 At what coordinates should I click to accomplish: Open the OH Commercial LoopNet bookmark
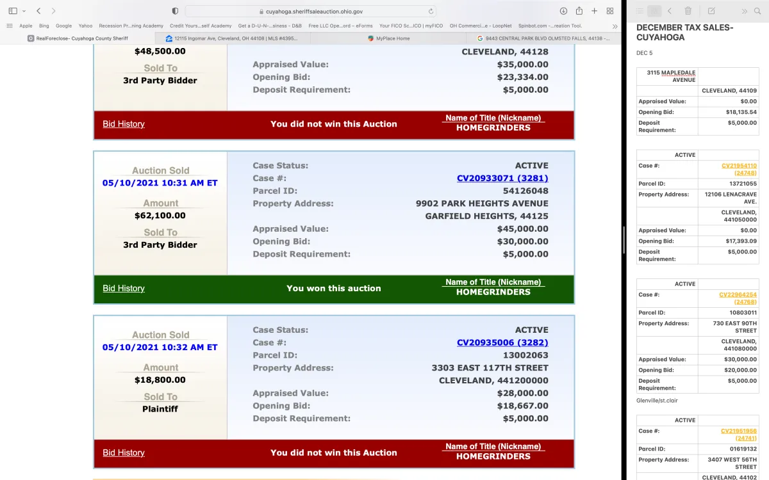(481, 26)
